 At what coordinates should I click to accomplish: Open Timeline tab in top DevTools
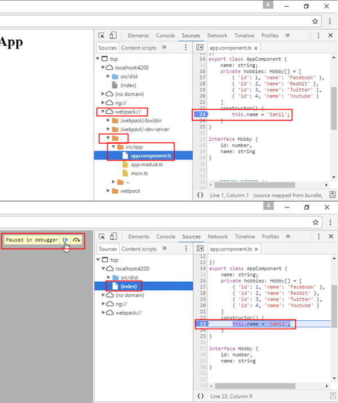pos(244,36)
